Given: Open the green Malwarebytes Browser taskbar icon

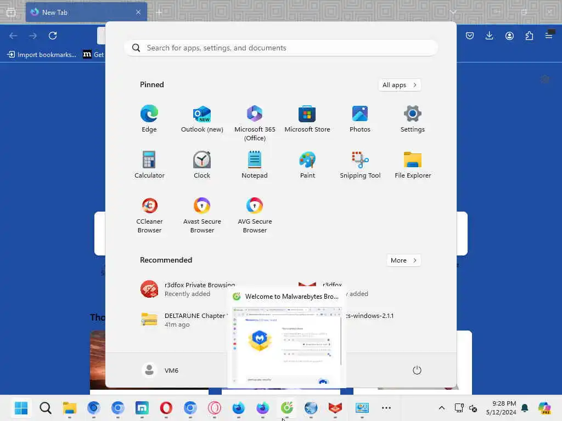Looking at the screenshot, I should [x=286, y=408].
